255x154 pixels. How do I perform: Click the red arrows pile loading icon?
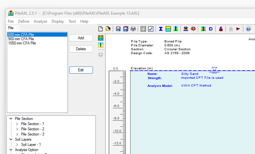pyautogui.click(x=193, y=29)
